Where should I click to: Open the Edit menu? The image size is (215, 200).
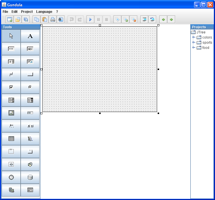click(x=14, y=12)
